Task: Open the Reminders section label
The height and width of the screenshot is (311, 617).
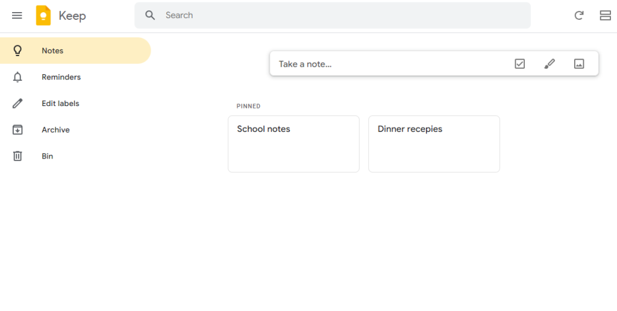Action: [x=61, y=77]
